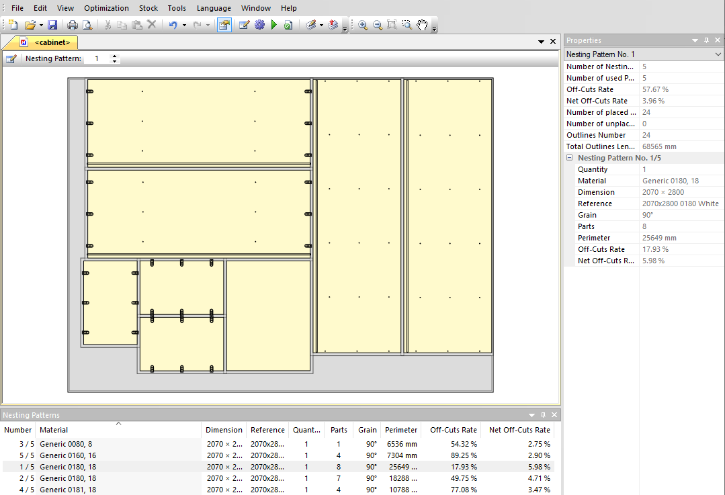
Task: Select row 5 / 5 Generic 0160, 16
Action: point(278,455)
